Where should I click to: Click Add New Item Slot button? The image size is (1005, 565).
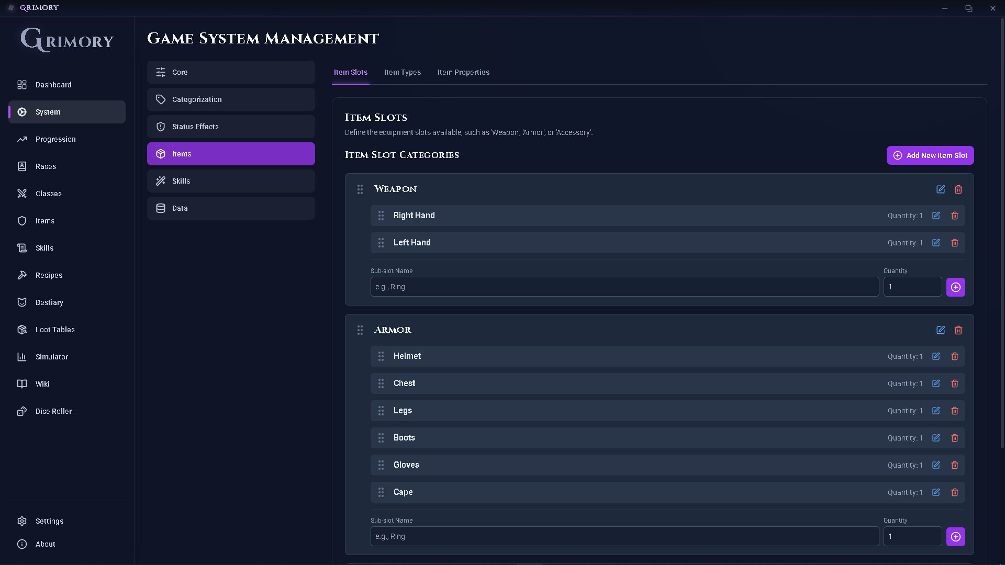(x=930, y=155)
